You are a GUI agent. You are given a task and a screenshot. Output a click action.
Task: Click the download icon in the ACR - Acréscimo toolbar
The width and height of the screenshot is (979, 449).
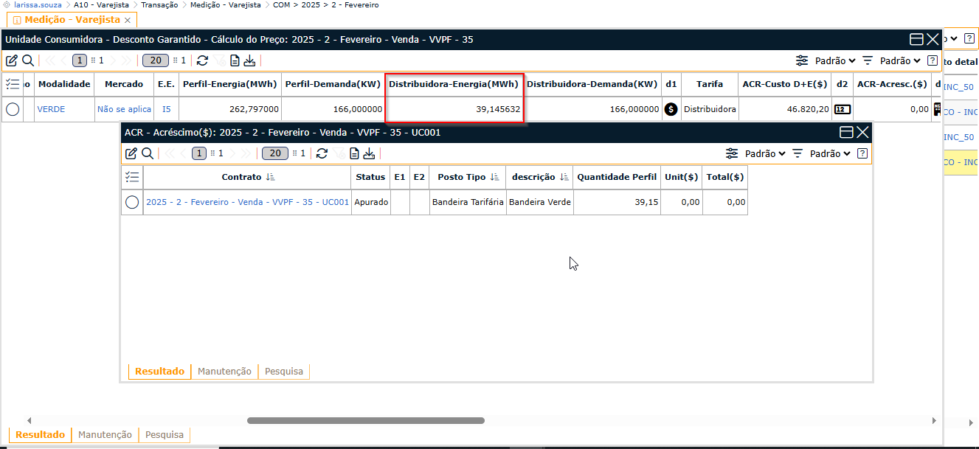[369, 153]
